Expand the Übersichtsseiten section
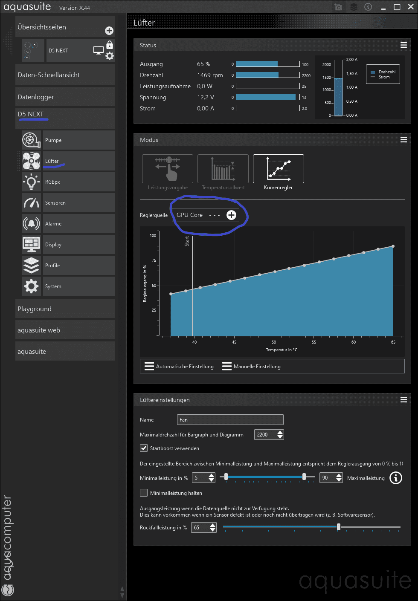 [65, 27]
